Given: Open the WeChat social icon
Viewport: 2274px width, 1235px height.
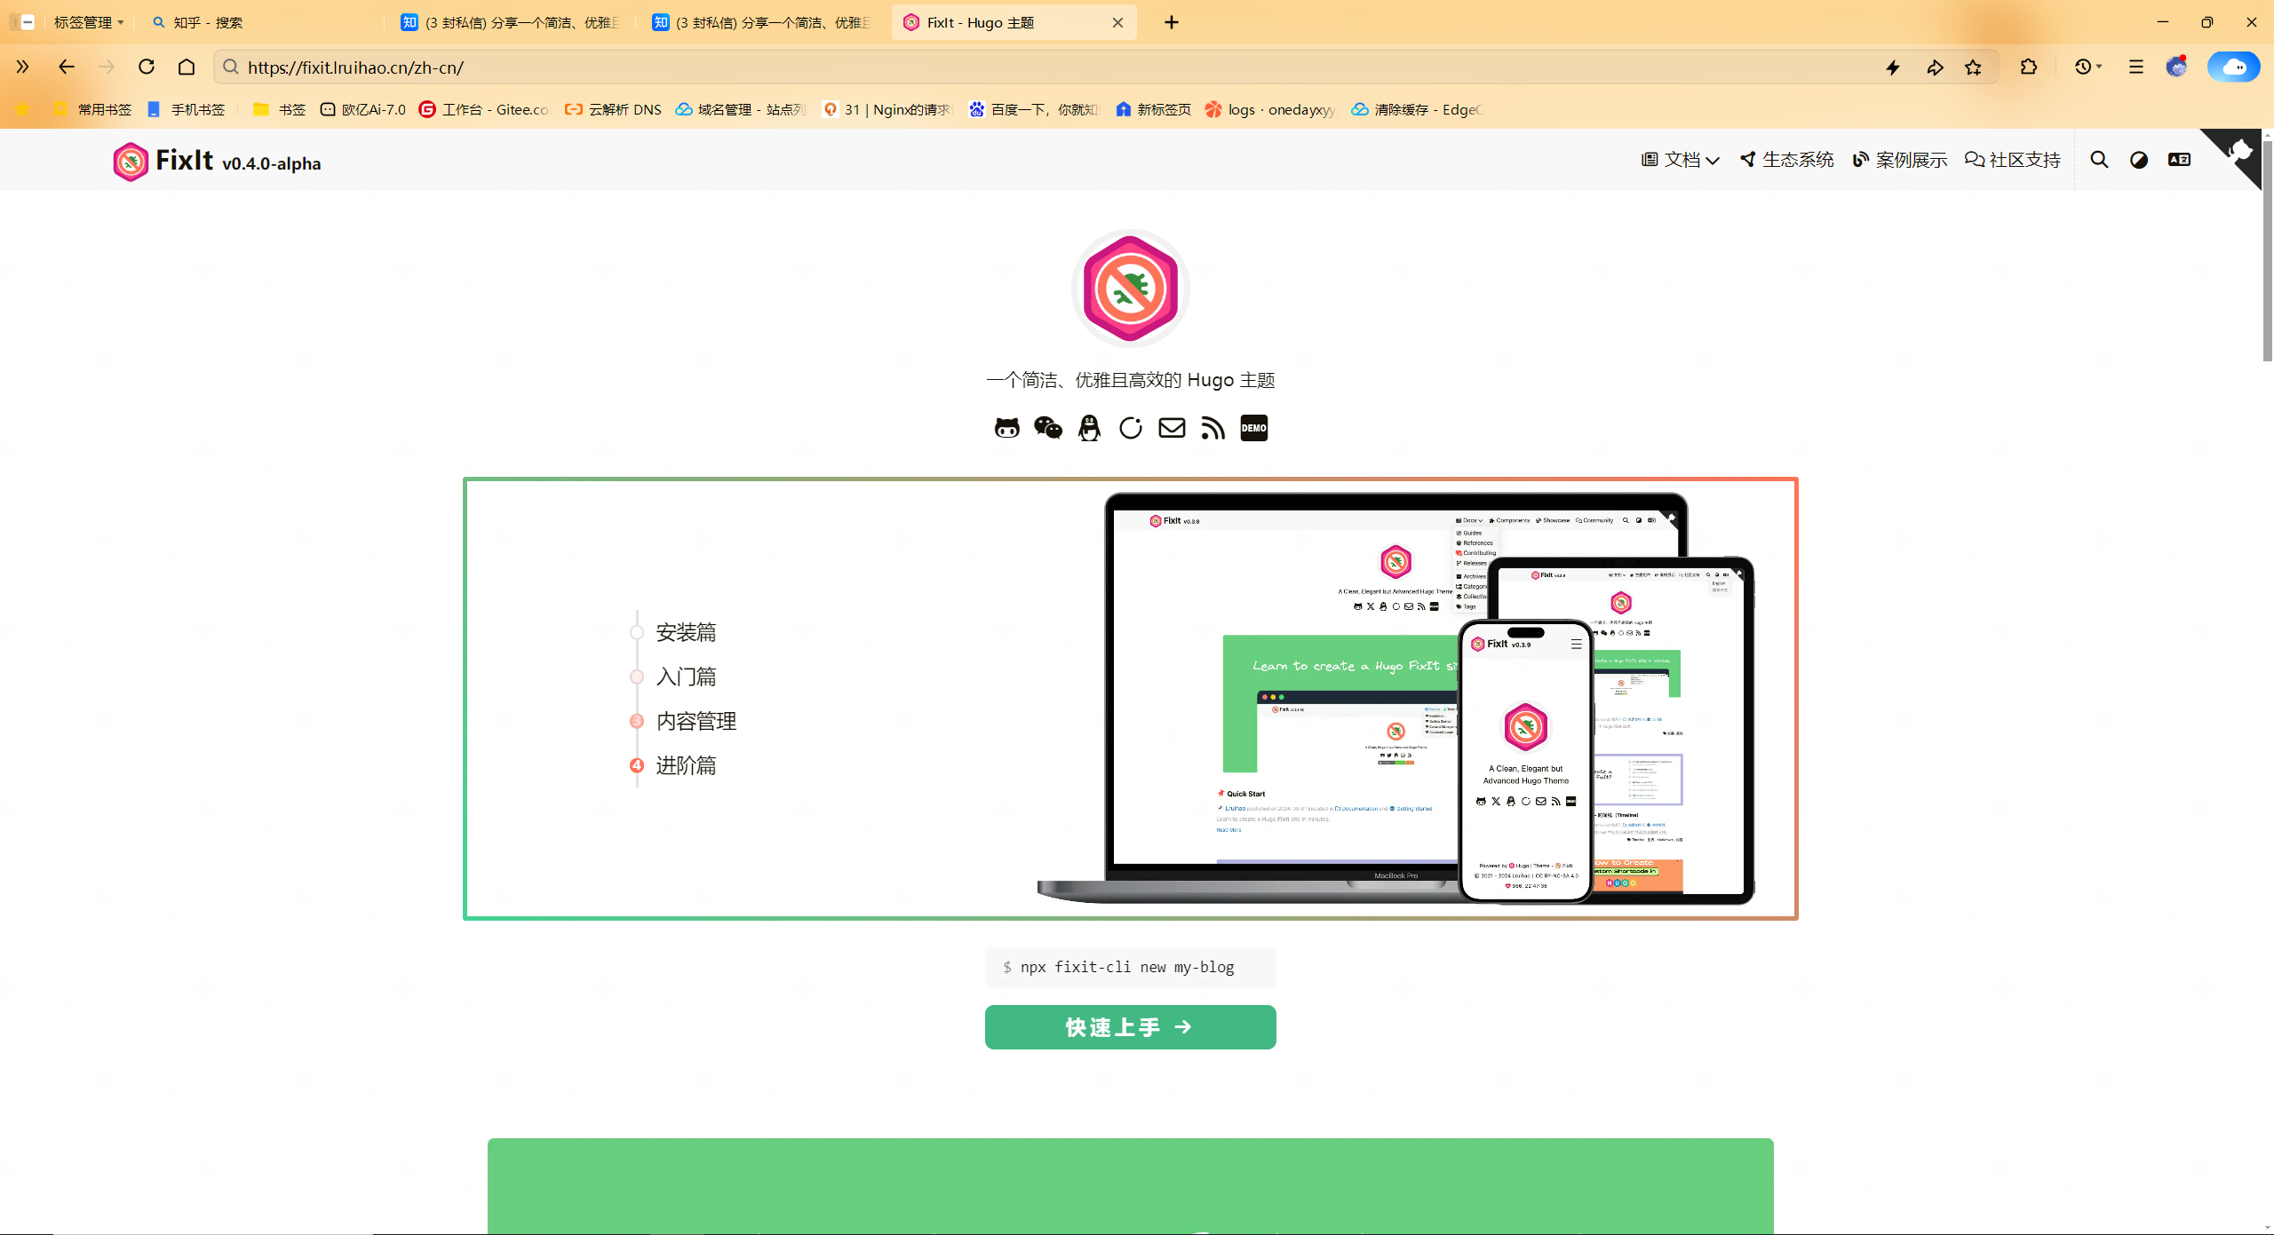Looking at the screenshot, I should (1048, 428).
